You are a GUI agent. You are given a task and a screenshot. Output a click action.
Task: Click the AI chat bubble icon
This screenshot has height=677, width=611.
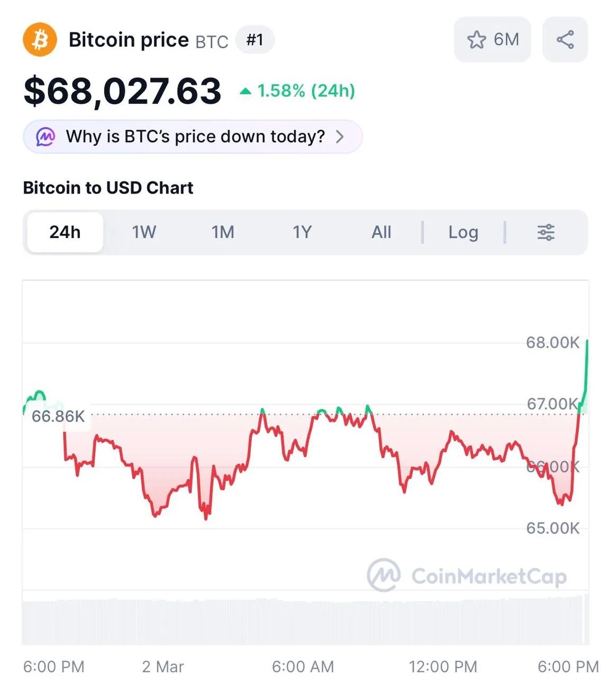[45, 137]
